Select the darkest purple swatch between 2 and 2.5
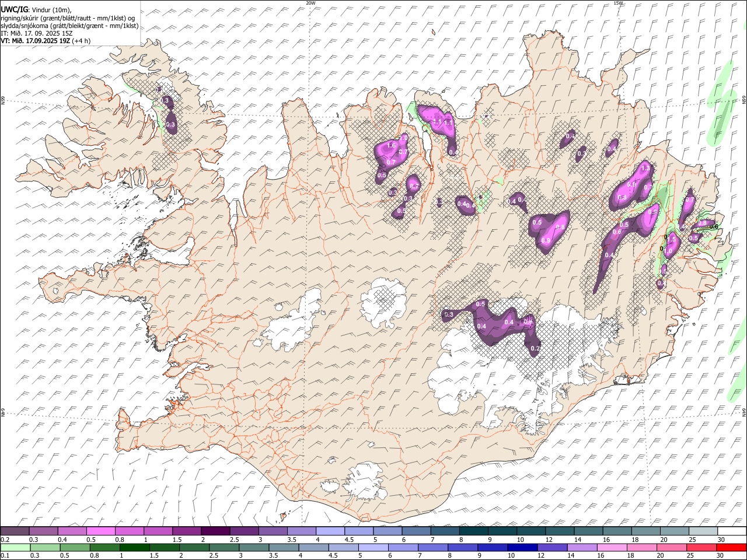This screenshot has width=747, height=560. [x=215, y=531]
